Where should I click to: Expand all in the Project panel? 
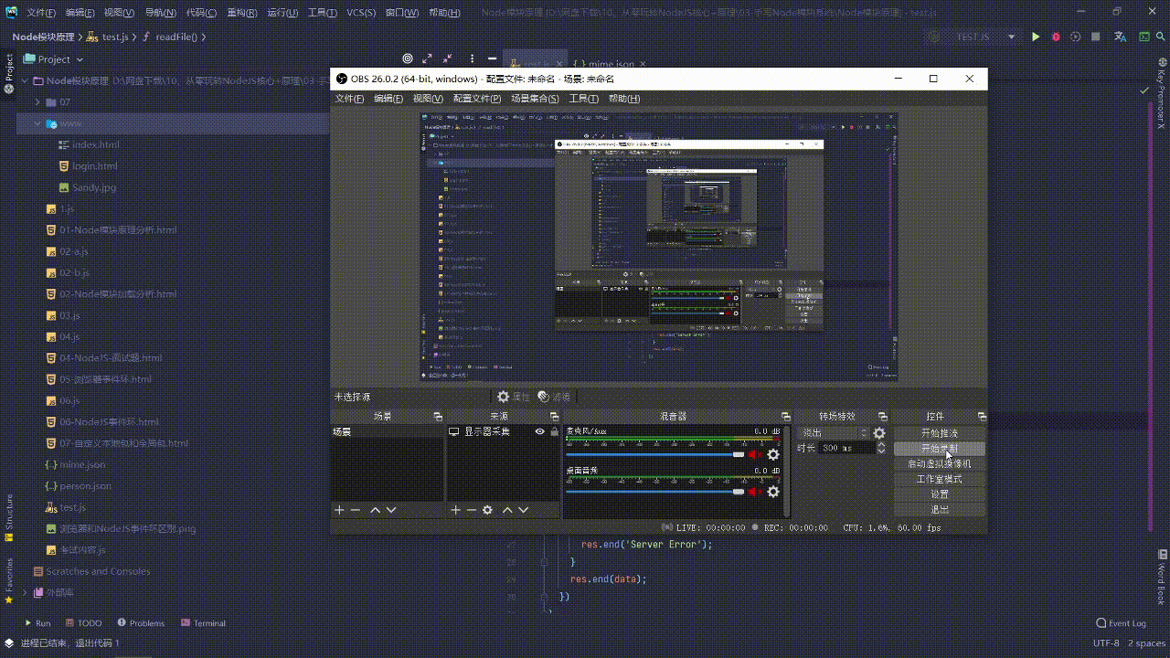[428, 58]
